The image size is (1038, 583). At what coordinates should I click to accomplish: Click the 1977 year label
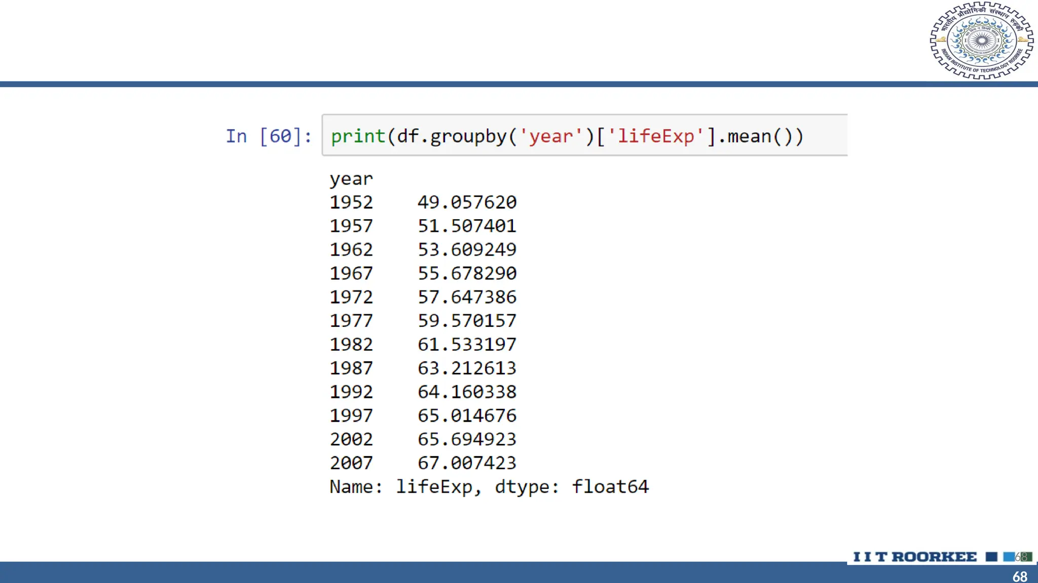tap(351, 321)
